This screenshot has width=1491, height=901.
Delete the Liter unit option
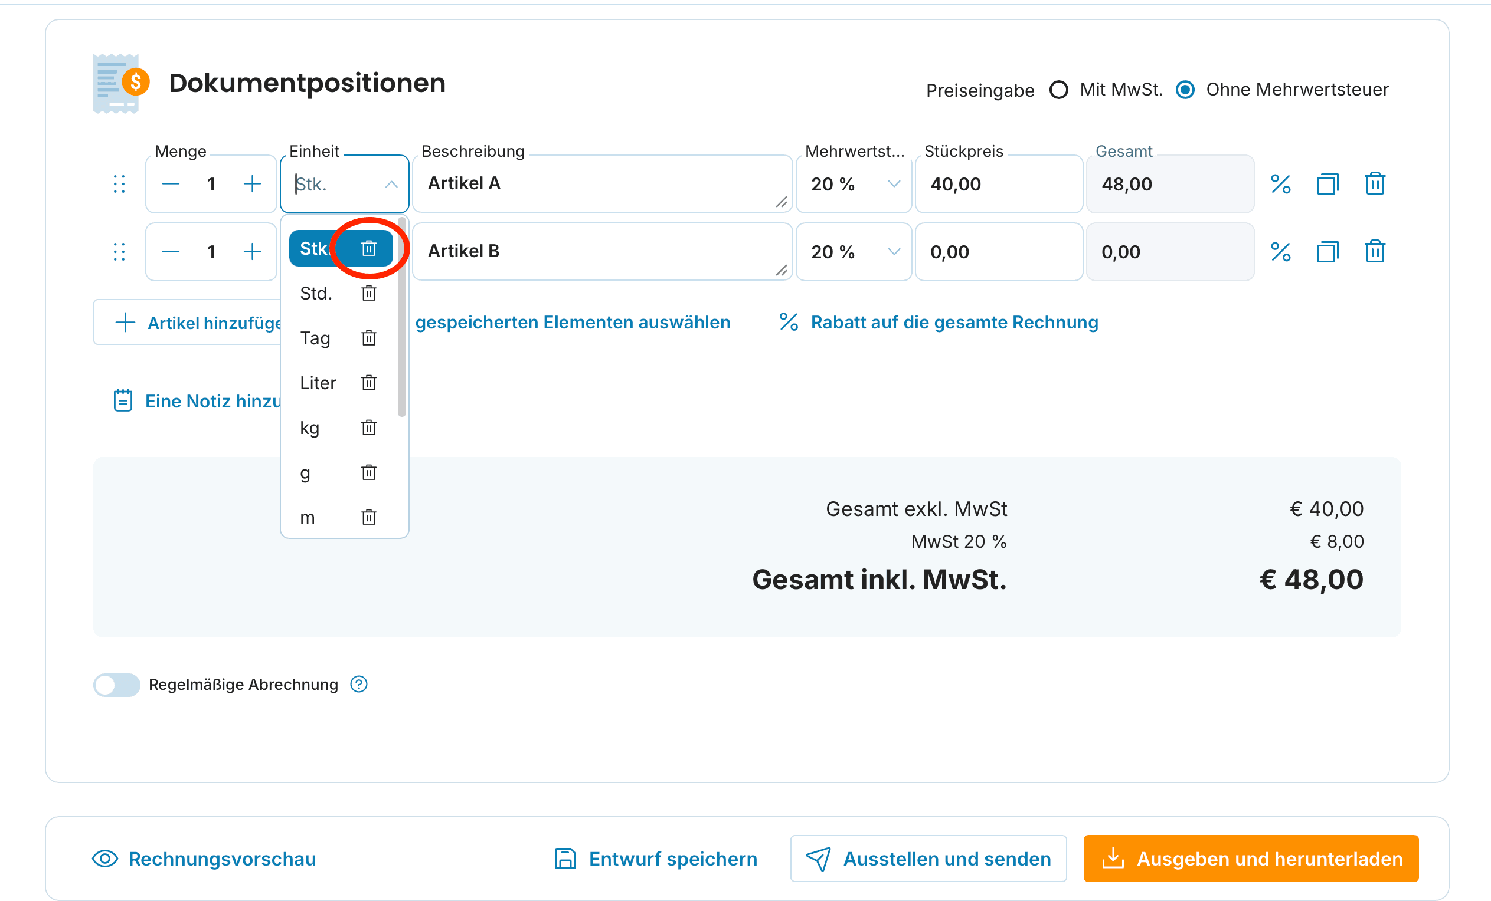368,383
